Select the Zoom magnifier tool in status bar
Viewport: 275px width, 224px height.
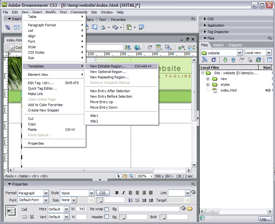click(131, 176)
